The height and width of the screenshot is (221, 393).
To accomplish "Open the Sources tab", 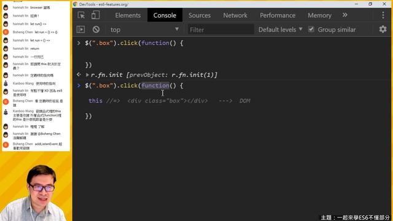I will [x=200, y=15].
